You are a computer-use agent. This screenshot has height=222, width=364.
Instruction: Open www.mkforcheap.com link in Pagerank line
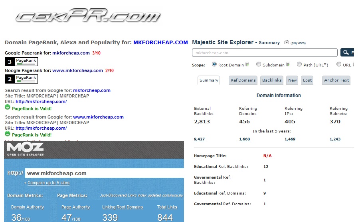77,70
